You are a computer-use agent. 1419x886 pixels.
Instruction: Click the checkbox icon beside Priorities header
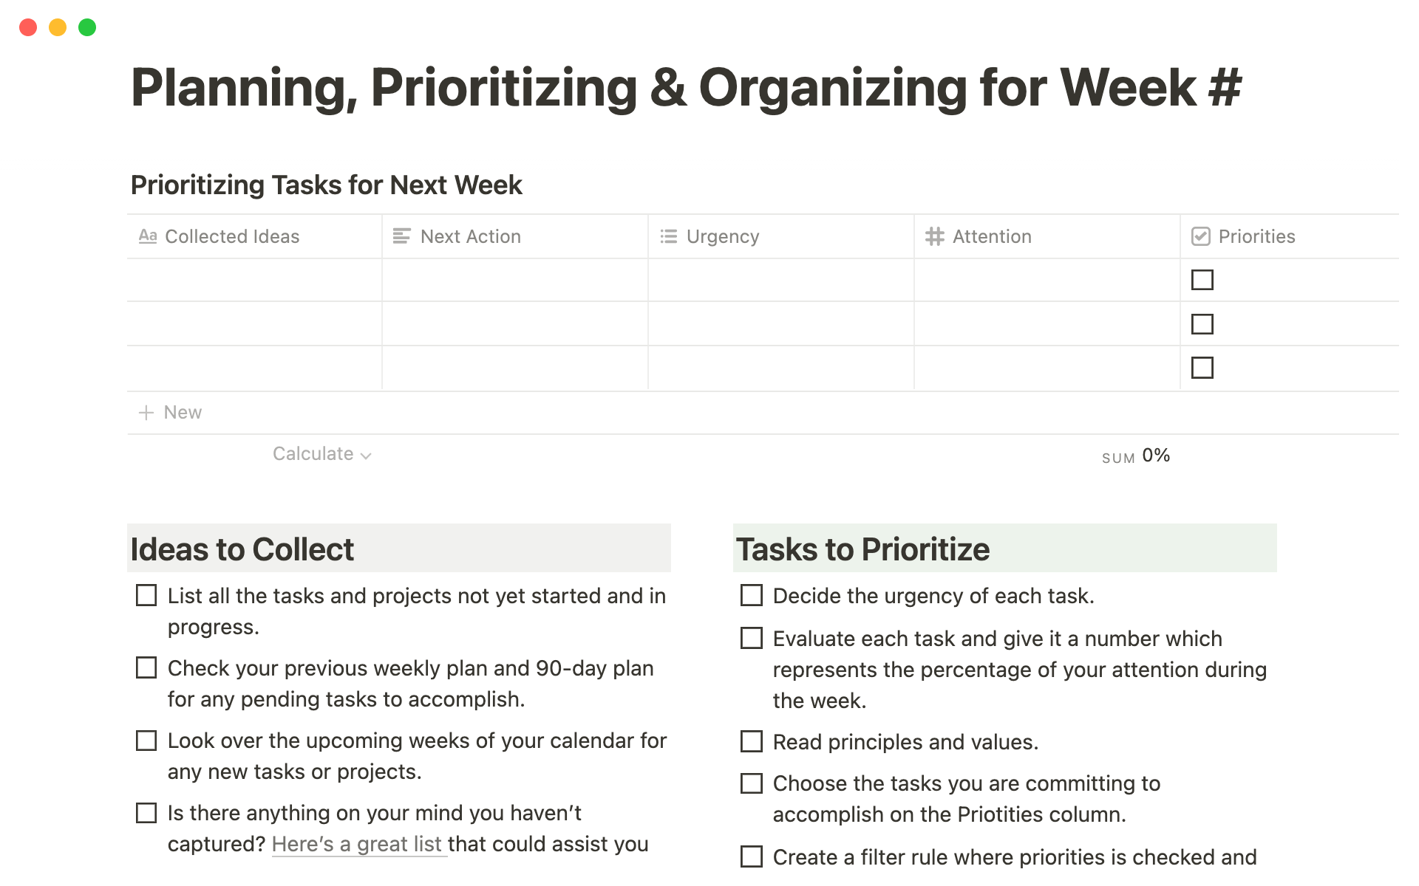[x=1201, y=236]
